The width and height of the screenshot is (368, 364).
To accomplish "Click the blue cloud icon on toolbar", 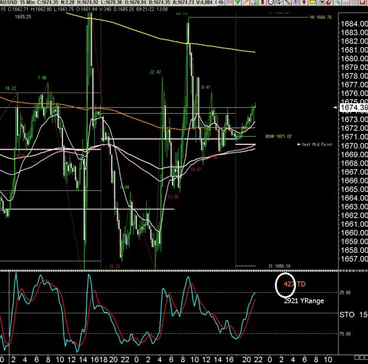I will (x=221, y=2).
